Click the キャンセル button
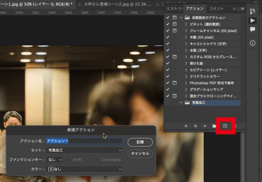The width and height of the screenshot is (262, 182). pos(140,153)
